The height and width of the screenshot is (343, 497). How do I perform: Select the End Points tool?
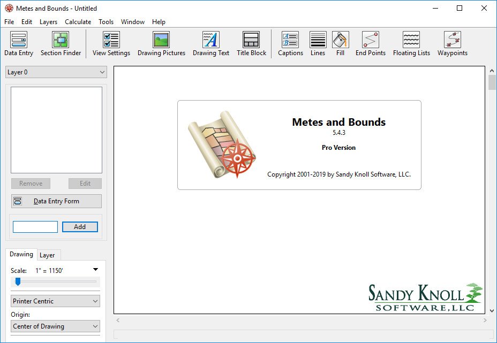[x=370, y=44]
